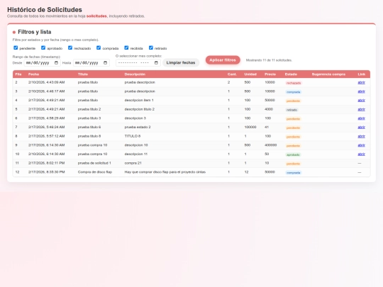Open abrir link for row 3
The image size is (383, 287).
point(361,91)
